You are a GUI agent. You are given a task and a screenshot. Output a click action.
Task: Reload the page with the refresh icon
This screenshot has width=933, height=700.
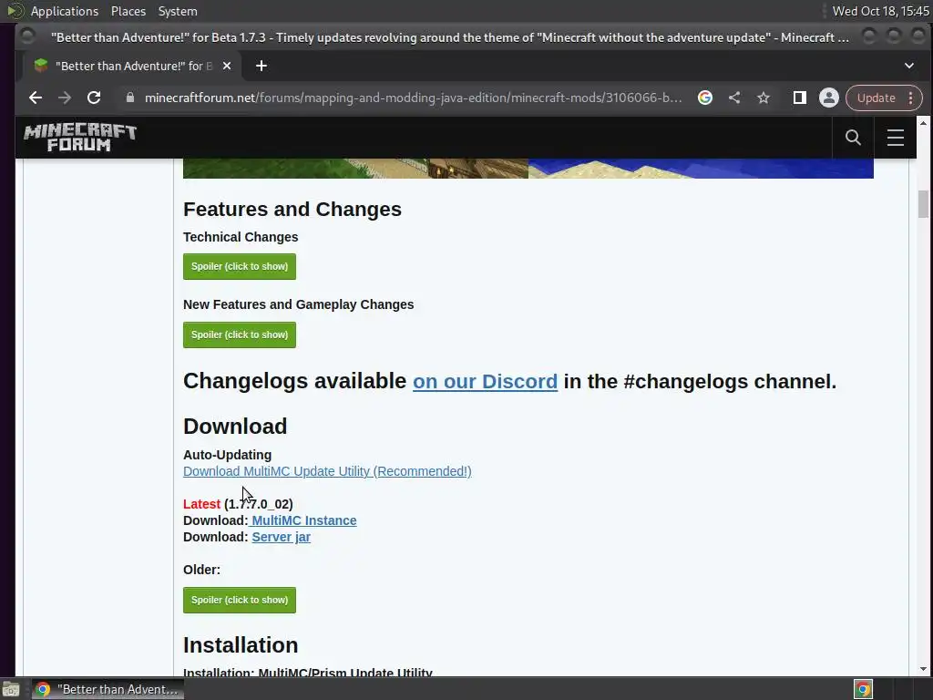point(94,98)
